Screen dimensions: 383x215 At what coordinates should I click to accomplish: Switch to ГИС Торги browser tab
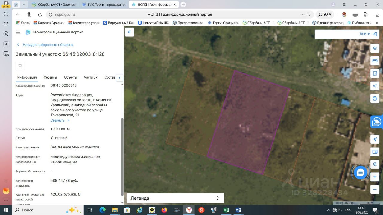104,4
